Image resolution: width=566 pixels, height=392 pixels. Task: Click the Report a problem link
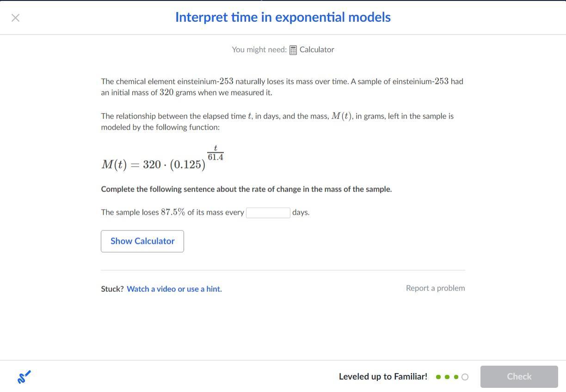435,288
